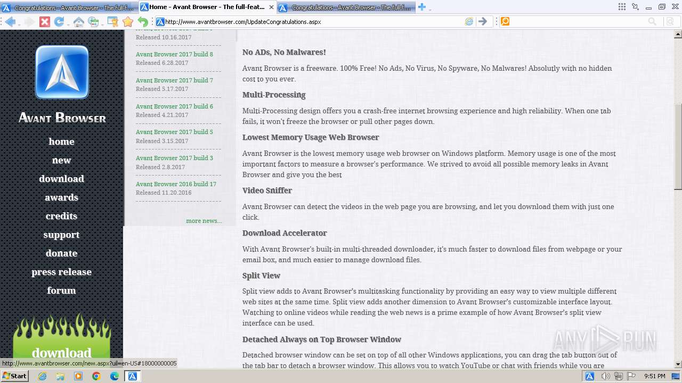Open Avant Browser 2017 build 7 news
Image resolution: width=682 pixels, height=383 pixels.
(174, 80)
